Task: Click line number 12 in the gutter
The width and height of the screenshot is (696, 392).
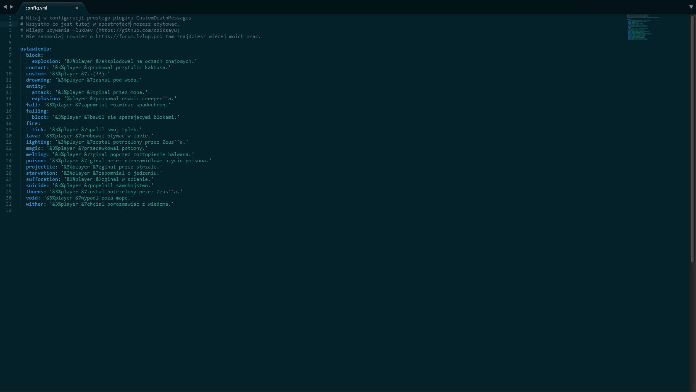Action: [9, 86]
